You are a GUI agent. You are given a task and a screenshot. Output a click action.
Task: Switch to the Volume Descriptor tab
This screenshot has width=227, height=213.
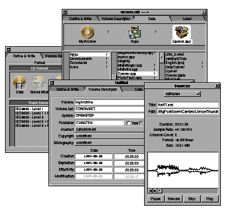[x=116, y=19]
